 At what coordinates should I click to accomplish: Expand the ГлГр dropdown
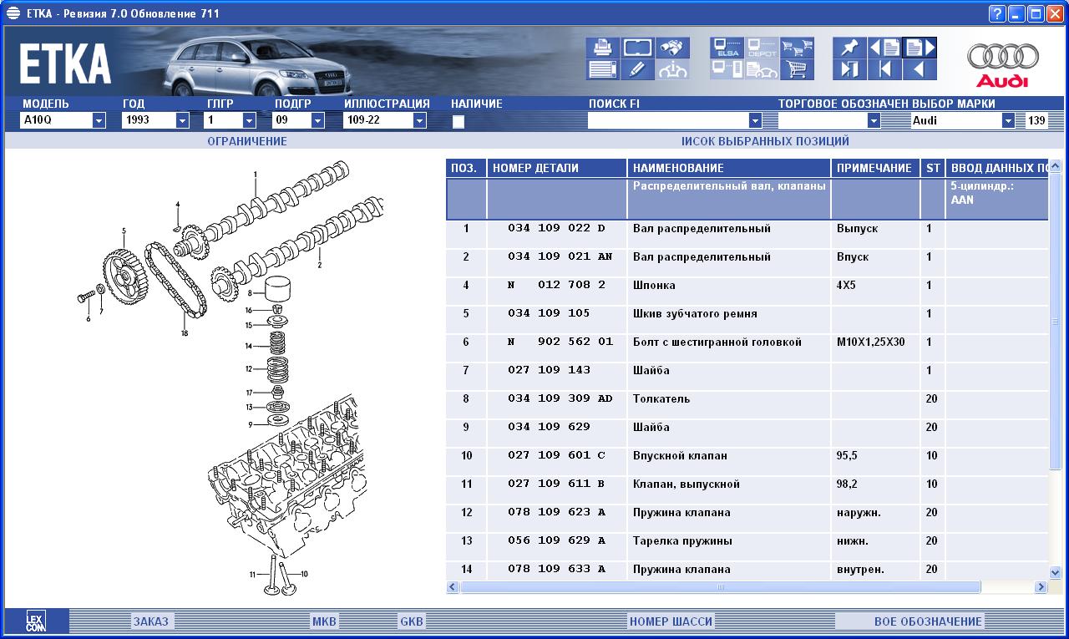pyautogui.click(x=249, y=120)
